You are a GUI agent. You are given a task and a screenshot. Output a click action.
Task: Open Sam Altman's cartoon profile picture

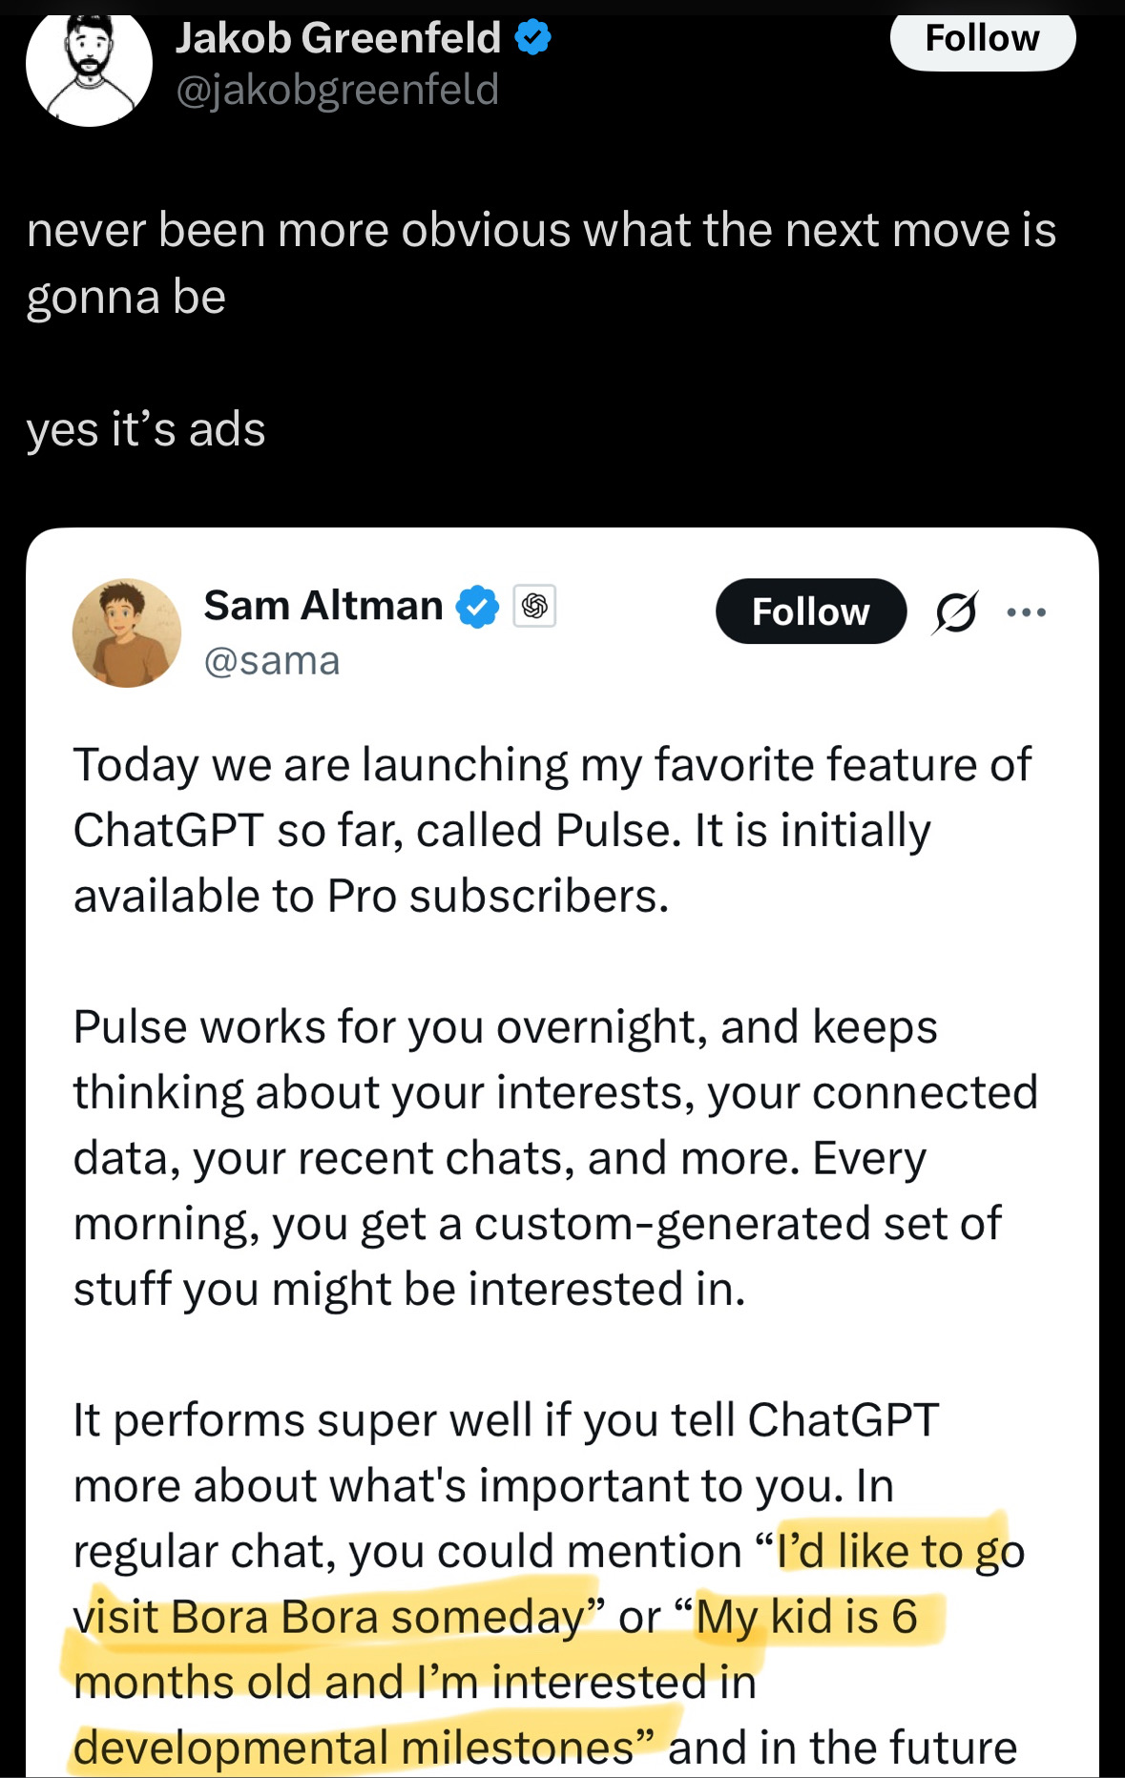point(127,632)
